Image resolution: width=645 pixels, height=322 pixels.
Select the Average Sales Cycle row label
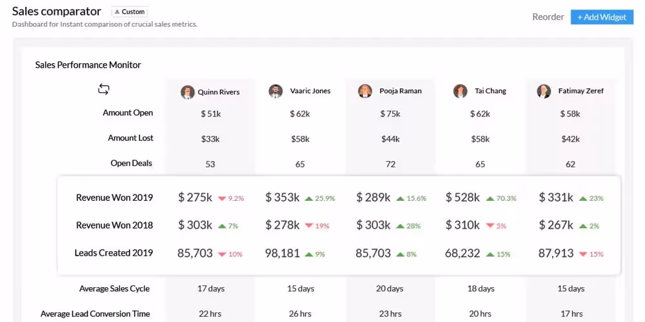pos(114,289)
